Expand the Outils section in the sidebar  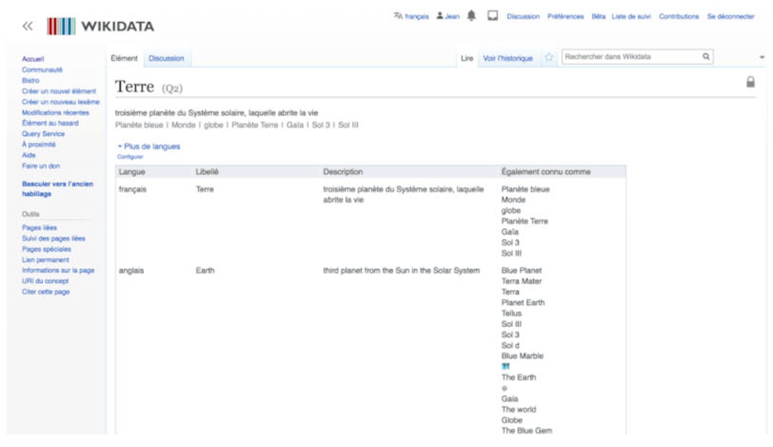pyautogui.click(x=31, y=215)
